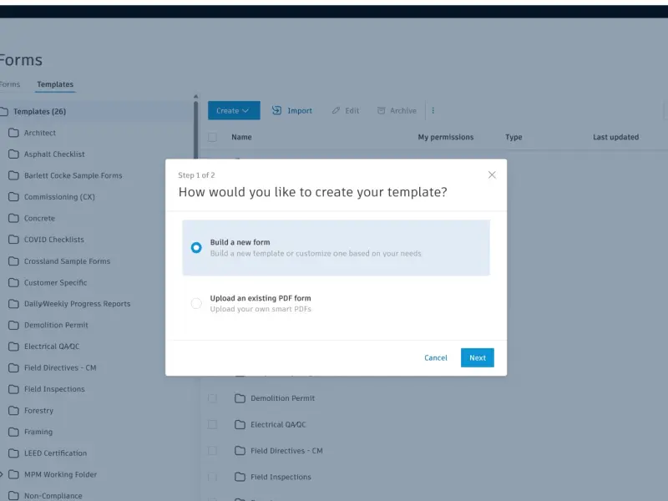668x501 pixels.
Task: Click the Asphalt Checklist folder icon
Action: (13, 154)
